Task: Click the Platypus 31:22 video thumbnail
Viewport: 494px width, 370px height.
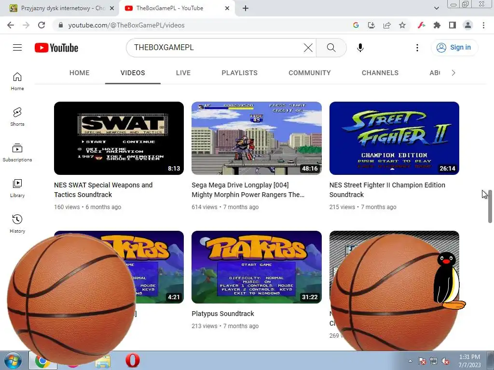Action: (x=257, y=267)
